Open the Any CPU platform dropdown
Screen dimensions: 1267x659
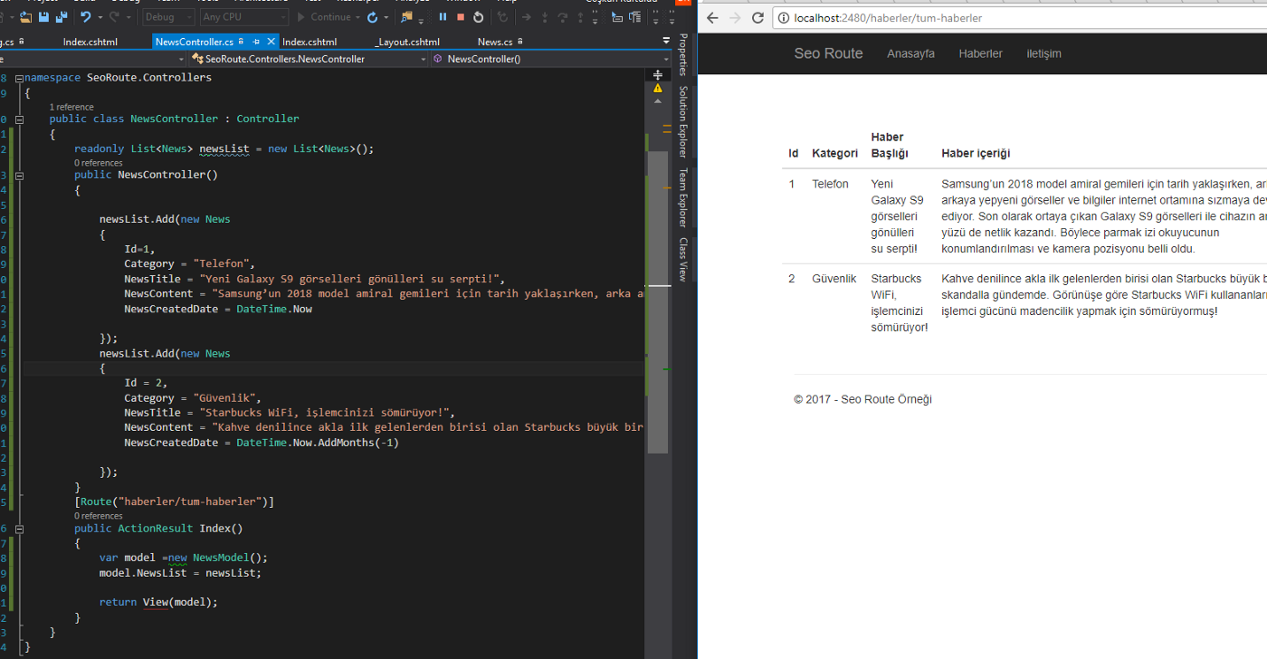[243, 17]
